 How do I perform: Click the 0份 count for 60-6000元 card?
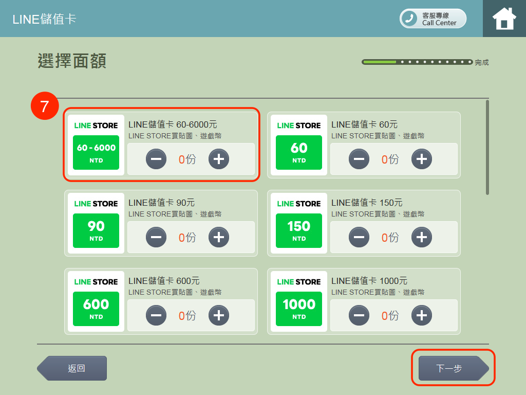coord(187,159)
